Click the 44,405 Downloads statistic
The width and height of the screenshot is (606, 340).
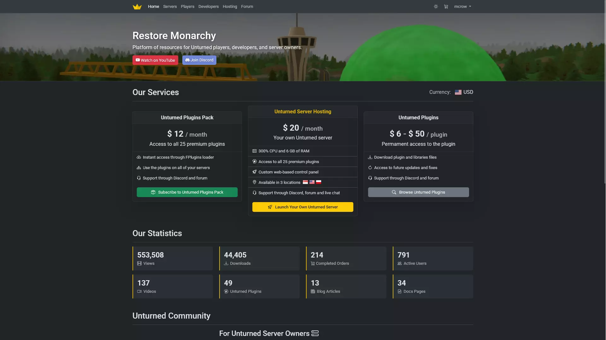[x=259, y=258]
